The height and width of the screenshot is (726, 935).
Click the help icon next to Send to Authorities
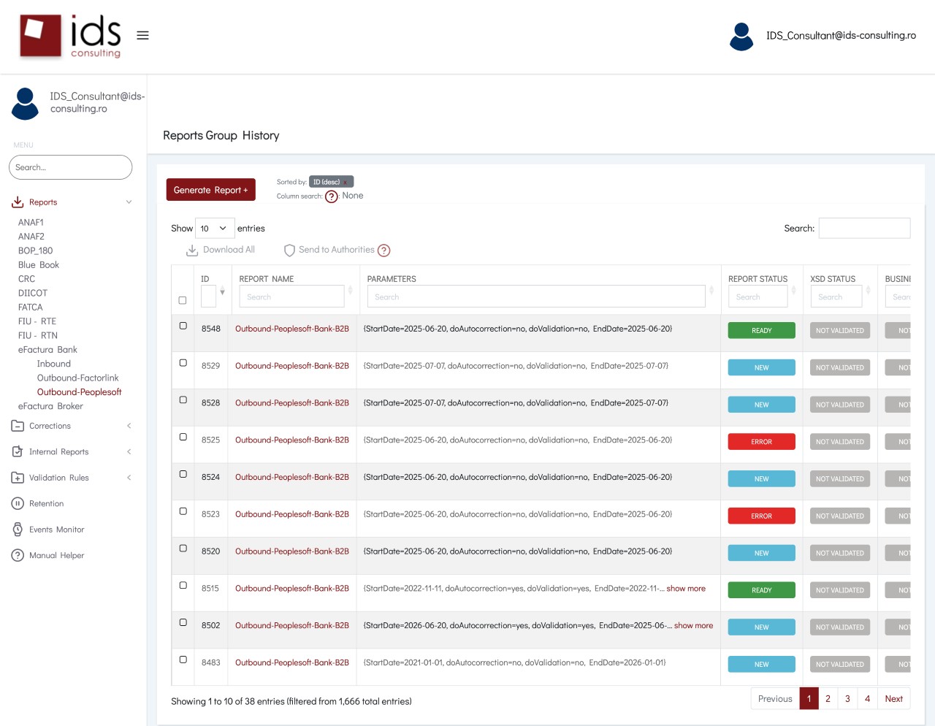tap(384, 251)
